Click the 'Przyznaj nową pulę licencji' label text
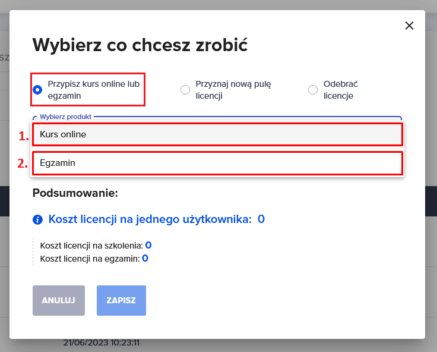 [x=233, y=90]
